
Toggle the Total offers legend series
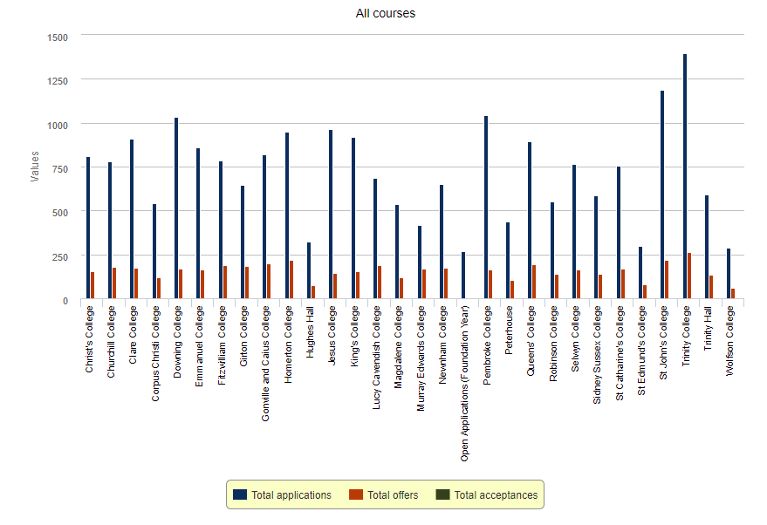(x=393, y=495)
